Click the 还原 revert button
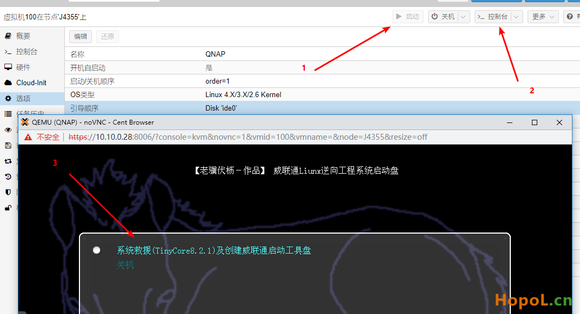Screen dimensions: 580x314 pos(107,37)
